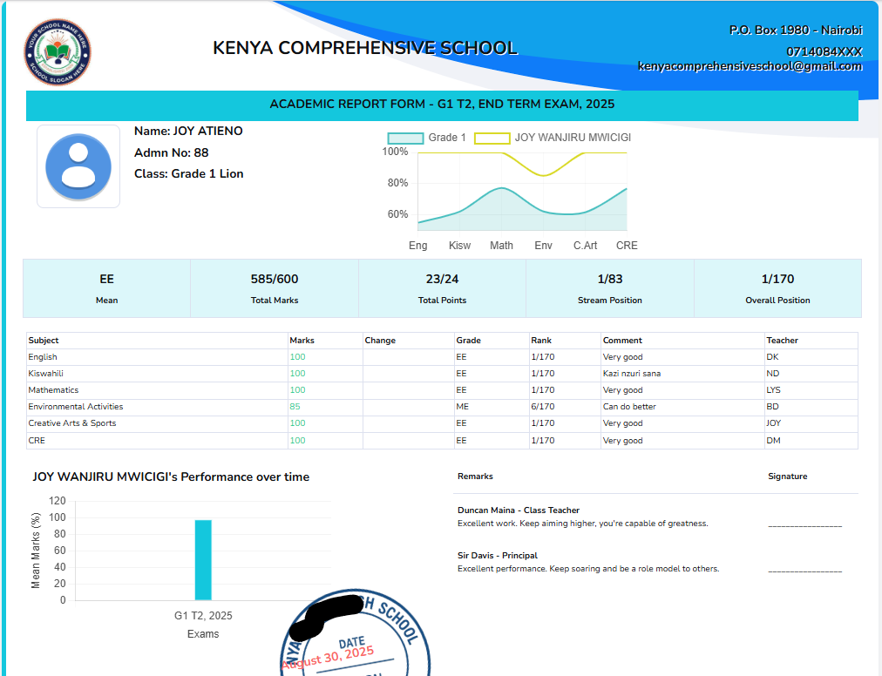Click the 585/600 Total Marks card

(x=275, y=288)
